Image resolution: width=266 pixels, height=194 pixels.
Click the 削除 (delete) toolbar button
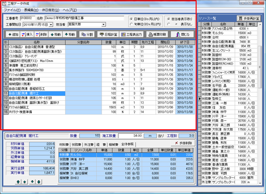click(x=41, y=34)
